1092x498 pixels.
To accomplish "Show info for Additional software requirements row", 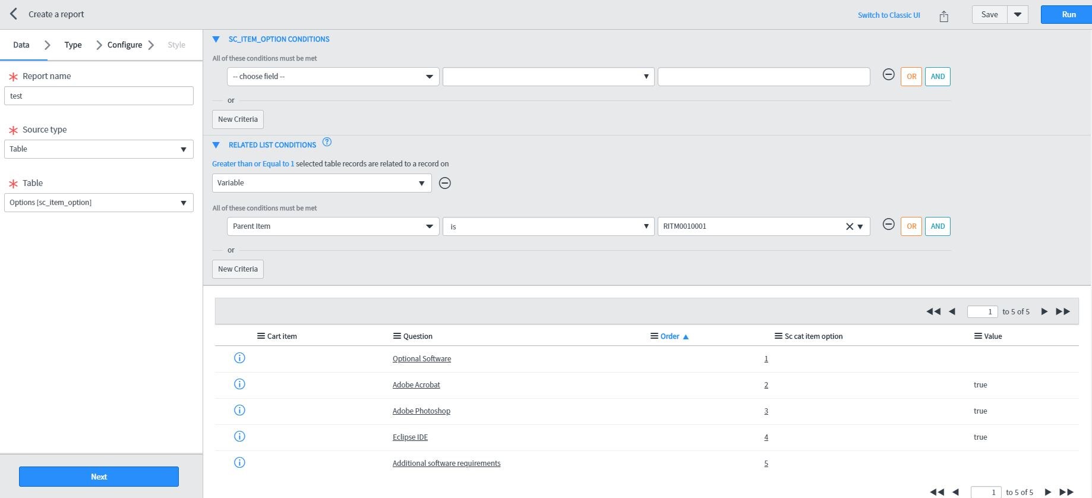I will [x=239, y=462].
